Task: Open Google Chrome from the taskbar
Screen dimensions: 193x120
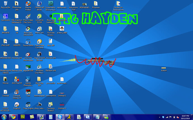Action: 13,117
